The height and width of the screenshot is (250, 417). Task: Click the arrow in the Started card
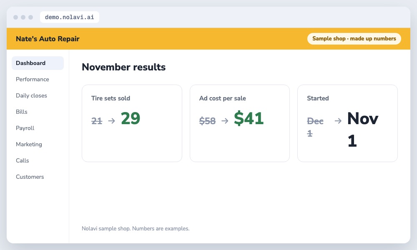point(338,121)
